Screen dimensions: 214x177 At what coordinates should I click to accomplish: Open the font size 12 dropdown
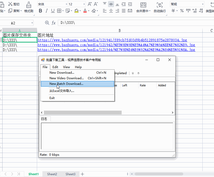coord(84,4)
